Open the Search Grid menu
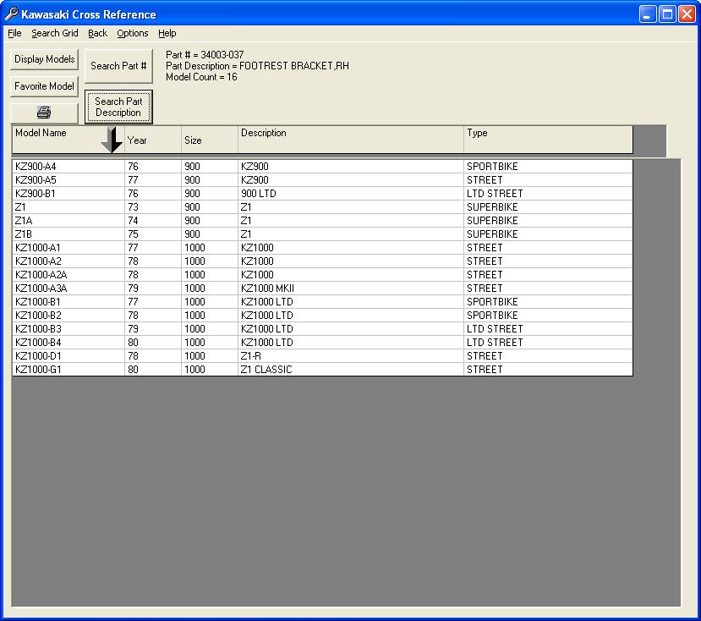This screenshot has height=621, width=701. pos(55,33)
